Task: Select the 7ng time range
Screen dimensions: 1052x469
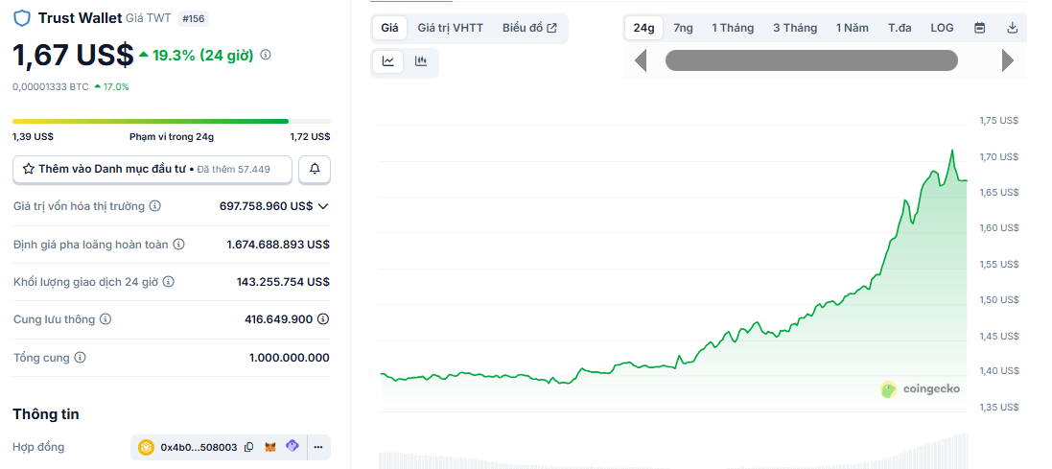Action: pos(683,28)
